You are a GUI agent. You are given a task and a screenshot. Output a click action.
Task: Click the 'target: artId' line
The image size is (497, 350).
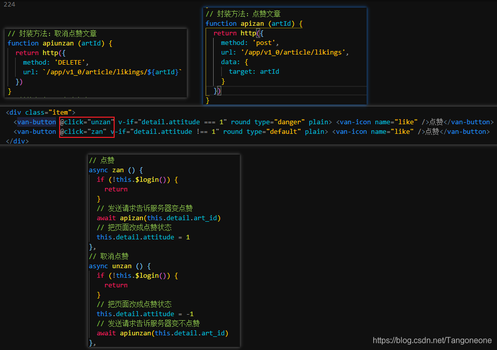click(x=254, y=72)
